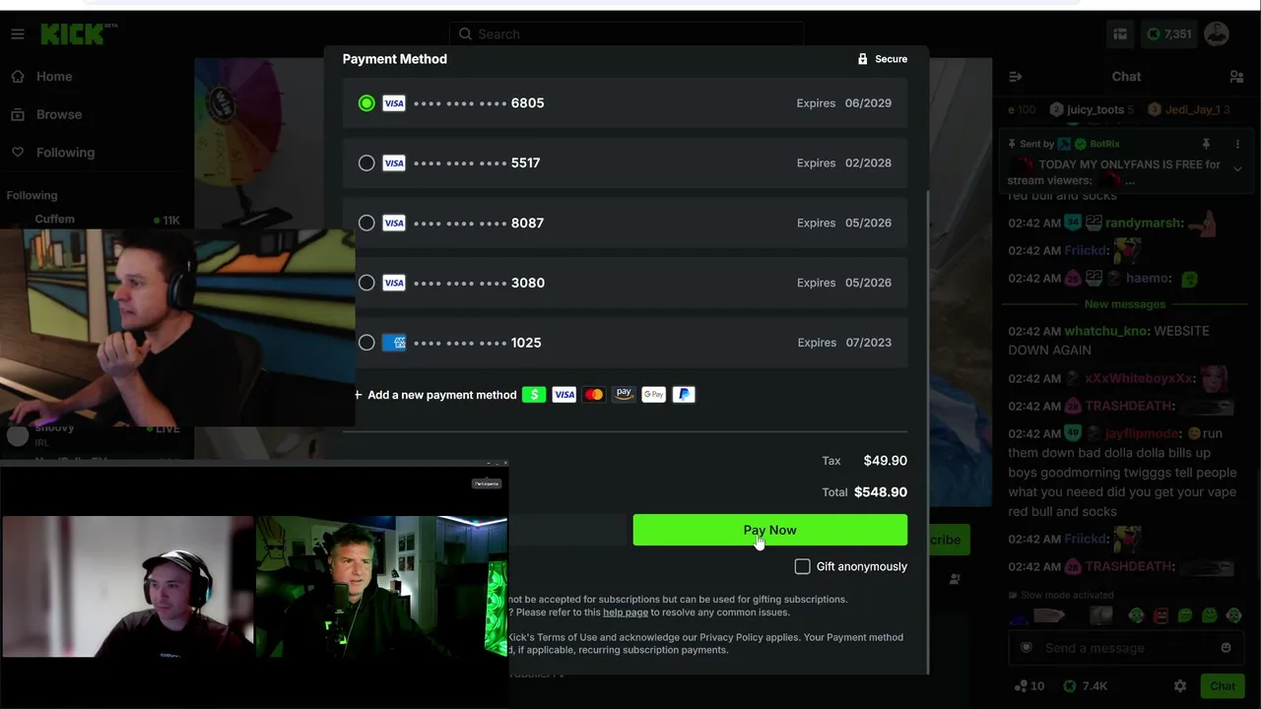Open whatchu_kno's profile in chat
Viewport: 1261px width, 709px height.
click(x=1107, y=331)
